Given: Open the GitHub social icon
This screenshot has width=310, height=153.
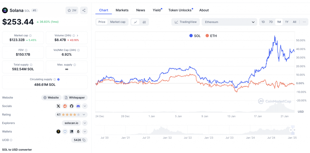Looking at the screenshot, I should coord(71,106).
